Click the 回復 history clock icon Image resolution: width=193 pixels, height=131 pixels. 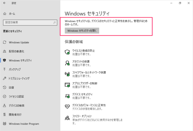tap(5, 87)
